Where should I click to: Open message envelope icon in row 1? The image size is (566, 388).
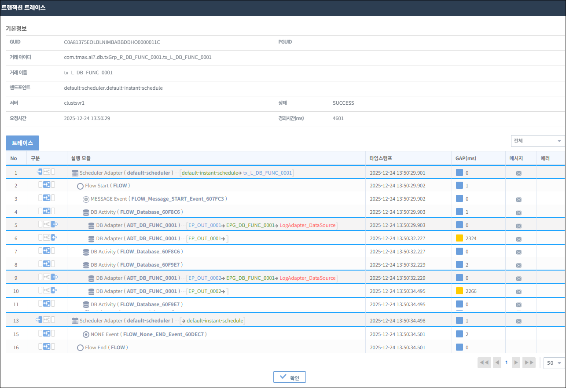(518, 173)
